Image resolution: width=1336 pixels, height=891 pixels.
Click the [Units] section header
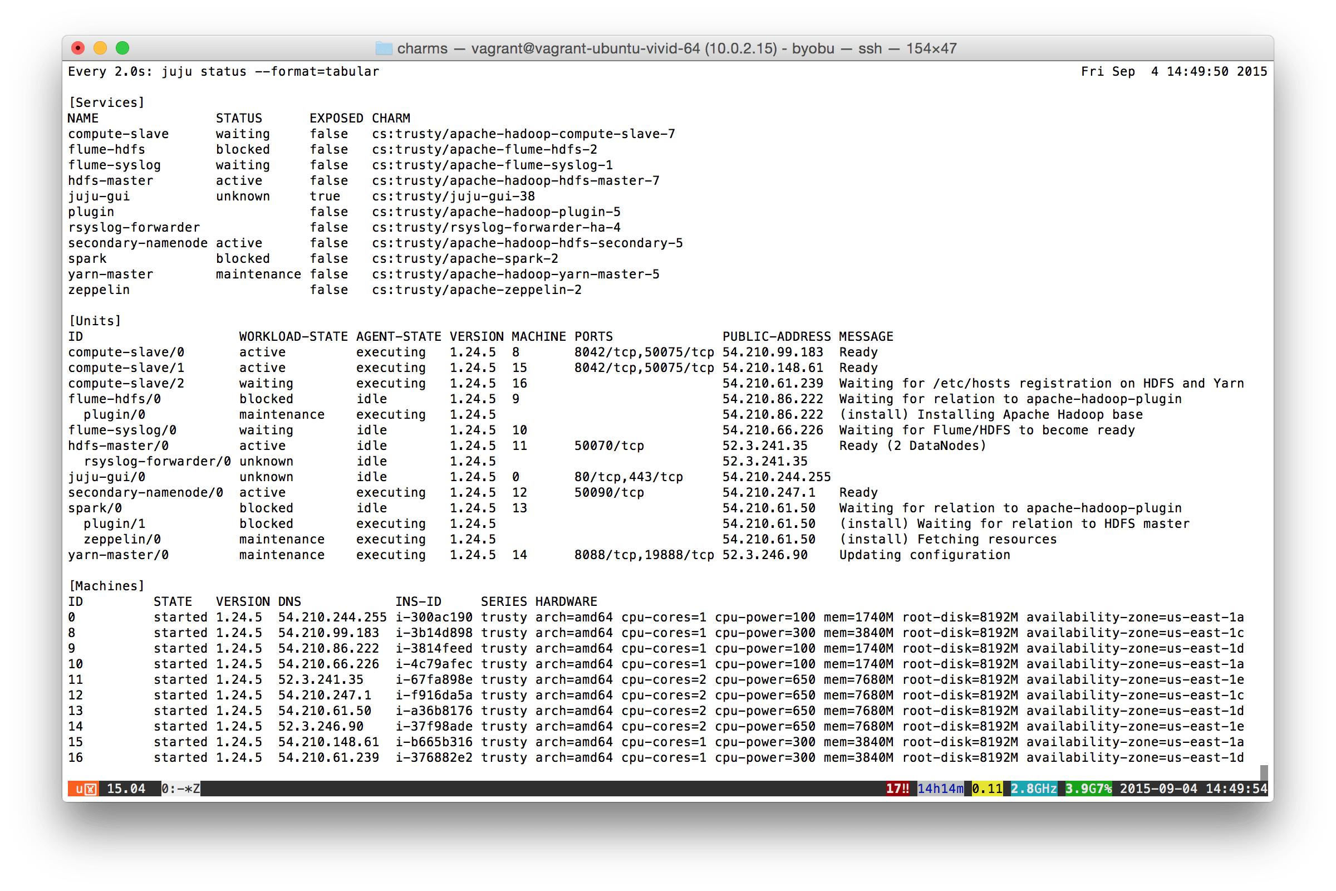(x=95, y=321)
